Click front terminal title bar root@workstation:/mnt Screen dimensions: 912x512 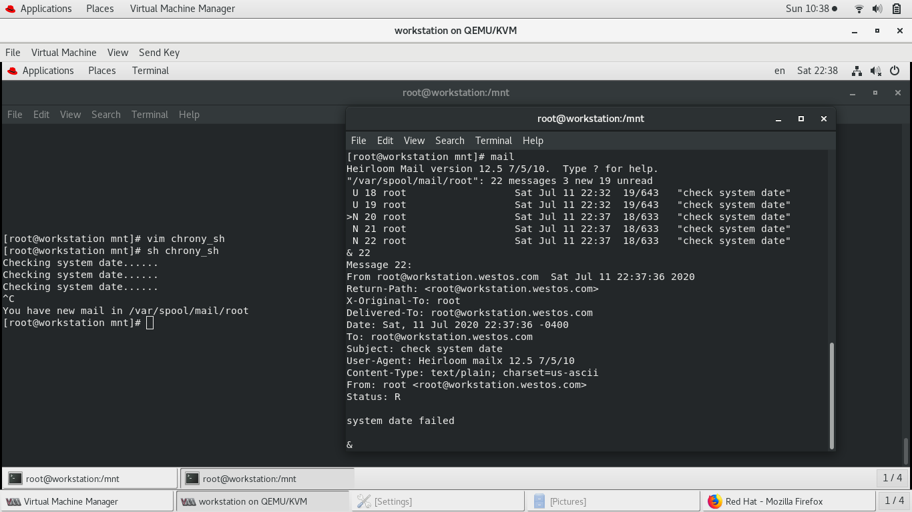click(590, 119)
